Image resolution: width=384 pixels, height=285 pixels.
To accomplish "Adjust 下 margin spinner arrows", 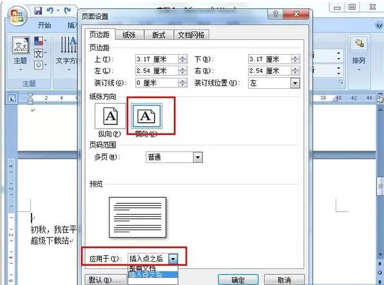I will coord(295,59).
